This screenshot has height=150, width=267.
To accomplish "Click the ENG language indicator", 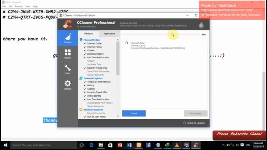I will [248, 145].
